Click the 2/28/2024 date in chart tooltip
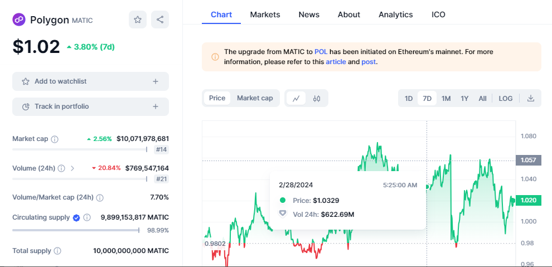Image resolution: width=552 pixels, height=267 pixels. pyautogui.click(x=296, y=185)
